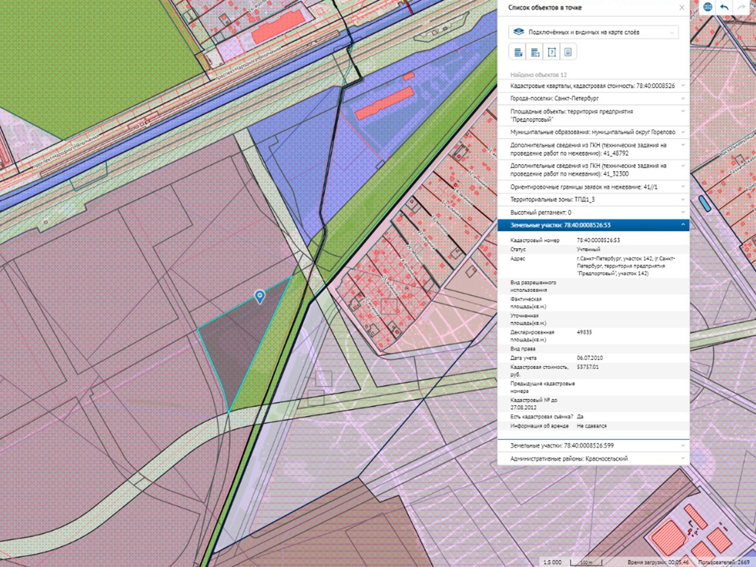Expand 'Земельные участки: 78:40:0008526:599' row
The height and width of the screenshot is (567, 756).
tap(593, 446)
